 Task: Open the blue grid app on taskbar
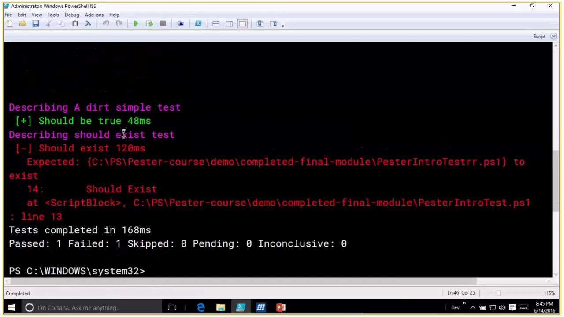point(261,307)
